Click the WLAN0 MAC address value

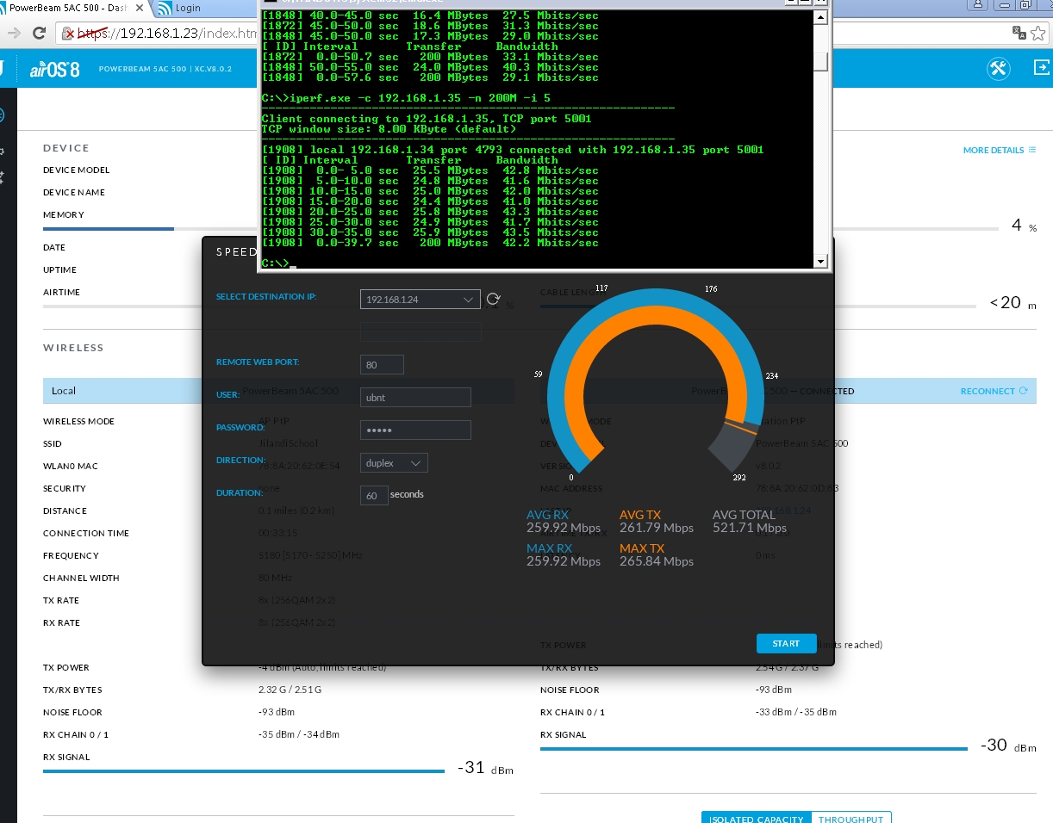tap(299, 467)
